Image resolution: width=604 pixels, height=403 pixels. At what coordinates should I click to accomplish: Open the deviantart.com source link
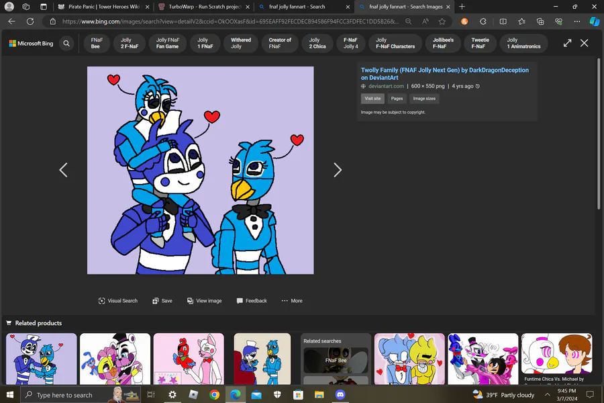[x=386, y=87]
